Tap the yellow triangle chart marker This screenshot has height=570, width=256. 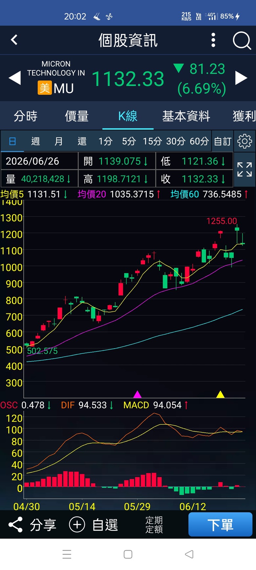coord(220,394)
